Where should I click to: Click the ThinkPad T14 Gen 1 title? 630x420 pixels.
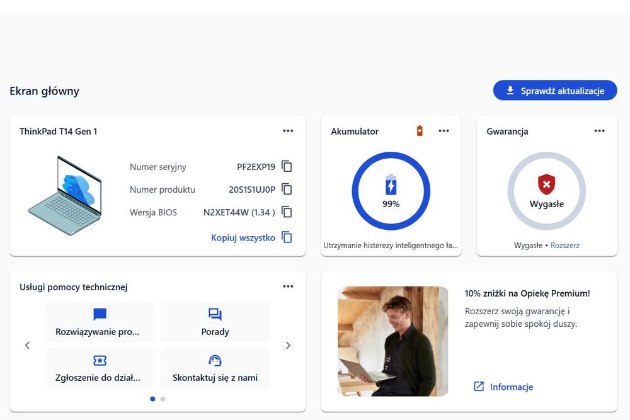pyautogui.click(x=58, y=132)
